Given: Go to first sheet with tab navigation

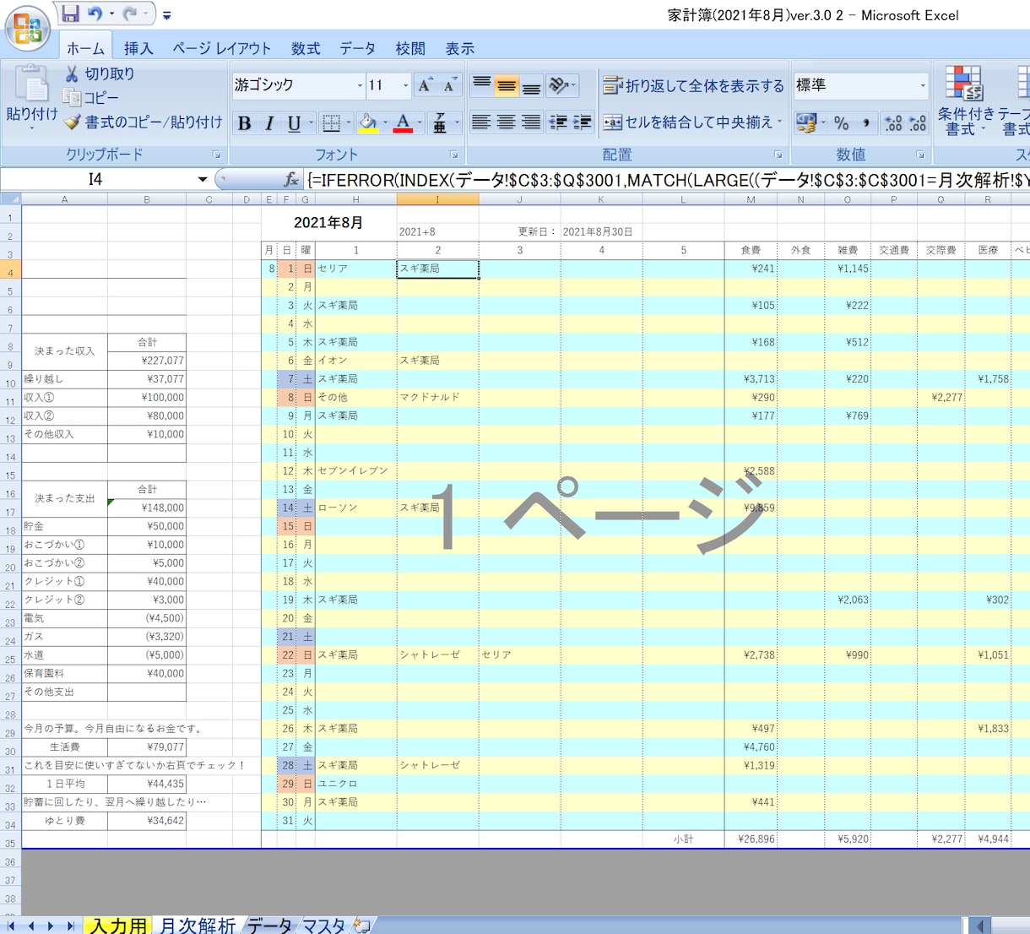Looking at the screenshot, I should click(x=12, y=926).
